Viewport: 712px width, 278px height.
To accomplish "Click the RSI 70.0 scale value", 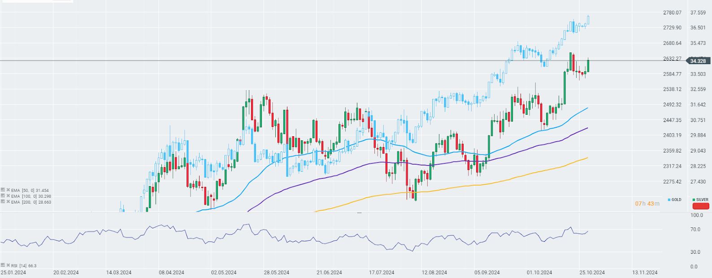I will [695, 230].
